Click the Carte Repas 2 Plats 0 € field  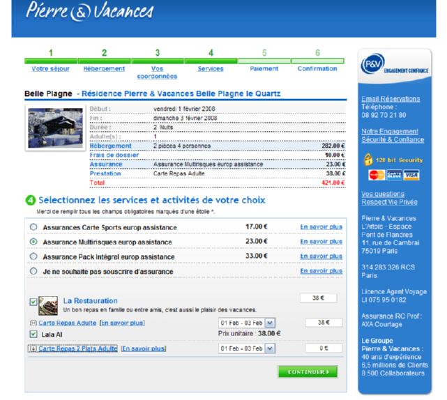[324, 348]
